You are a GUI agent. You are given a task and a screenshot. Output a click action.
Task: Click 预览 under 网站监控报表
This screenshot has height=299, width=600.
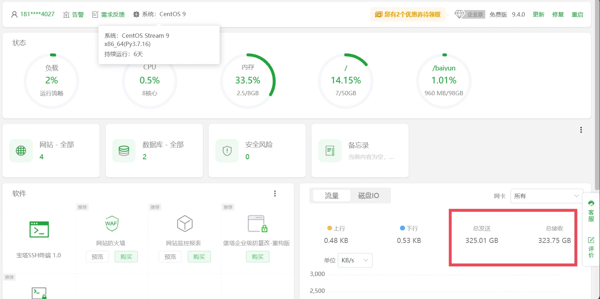pos(170,257)
